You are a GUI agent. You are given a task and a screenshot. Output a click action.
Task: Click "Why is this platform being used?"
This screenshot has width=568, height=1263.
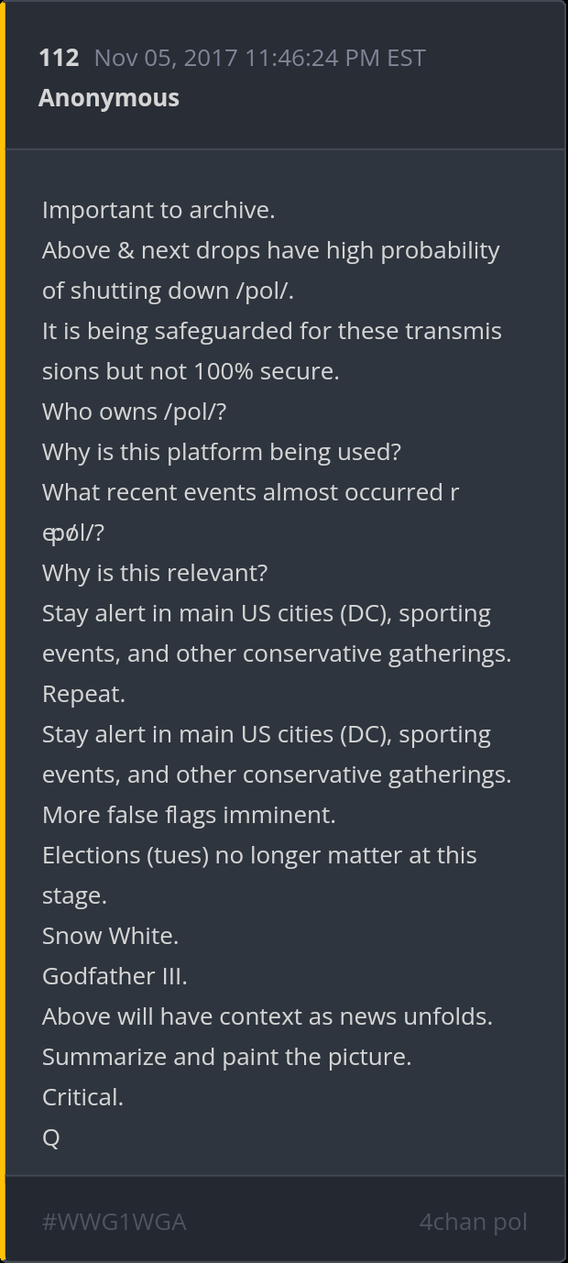click(x=222, y=452)
